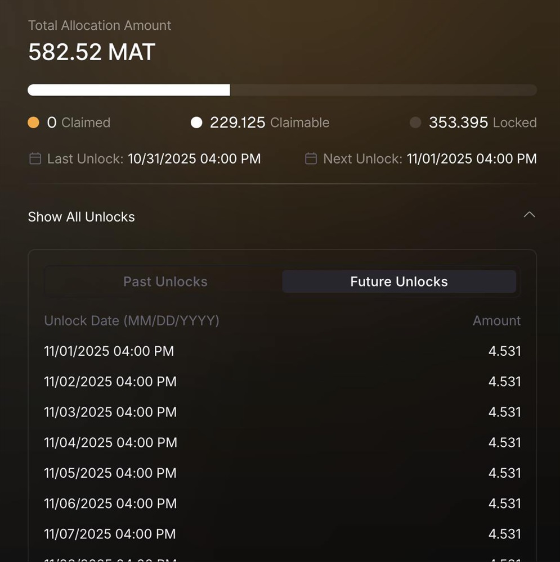Click the 353.395 Locked amount

458,123
